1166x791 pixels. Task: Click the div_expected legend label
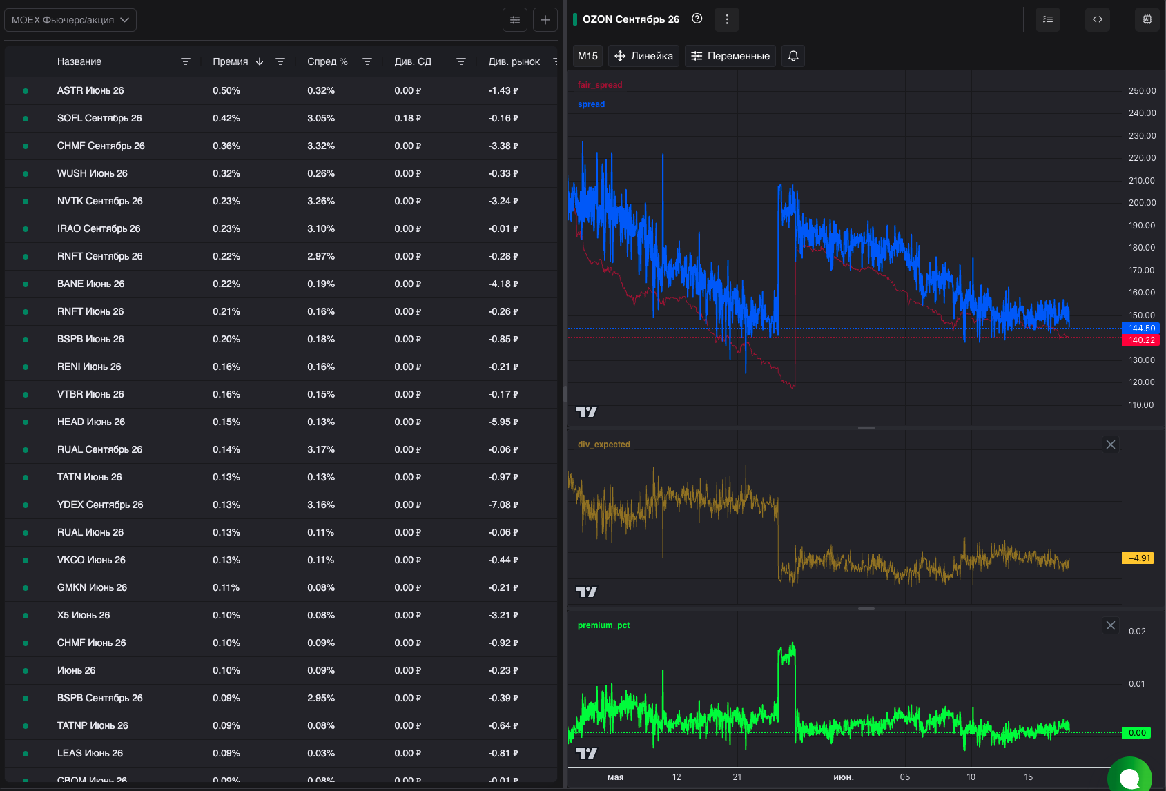click(x=604, y=445)
